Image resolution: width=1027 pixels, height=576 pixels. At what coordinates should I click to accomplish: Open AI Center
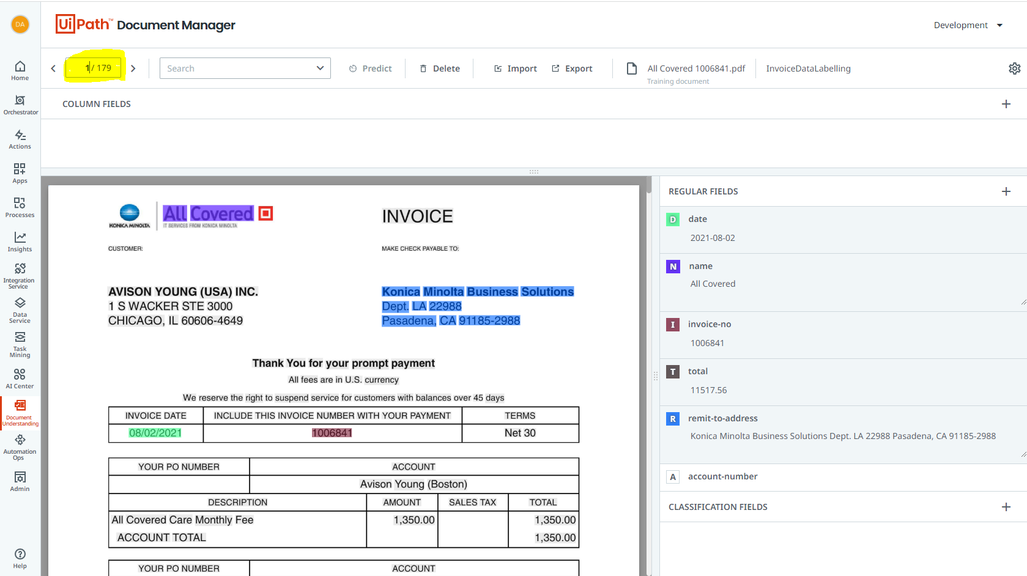[20, 378]
